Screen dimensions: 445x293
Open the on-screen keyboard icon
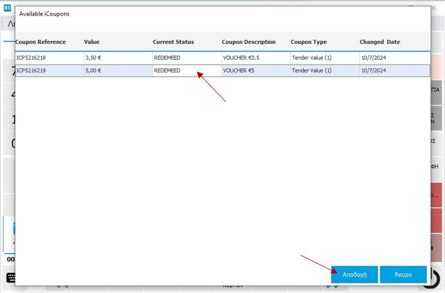point(11,277)
